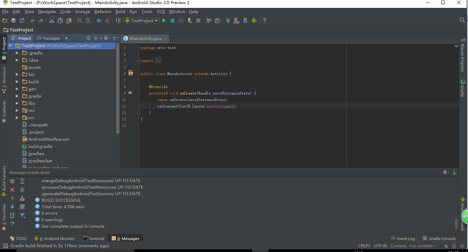The width and height of the screenshot is (468, 252).
Task: Open the Gradle Console button
Action: 439,238
